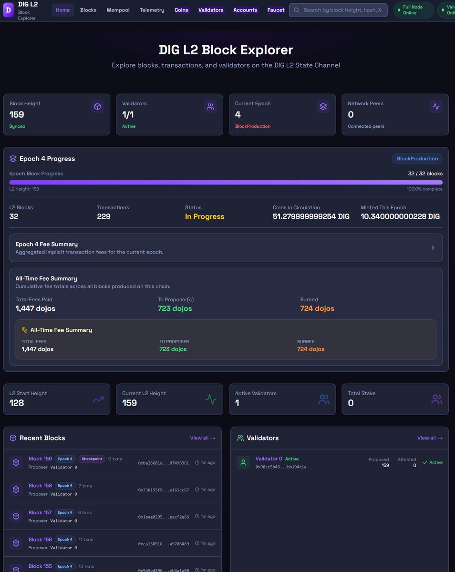Click the 51.279999999254 DIG circulation value
455x572 pixels.
311,216
